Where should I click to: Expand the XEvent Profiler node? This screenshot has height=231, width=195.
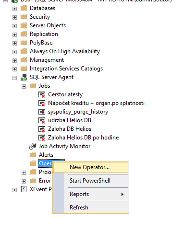(x=14, y=190)
